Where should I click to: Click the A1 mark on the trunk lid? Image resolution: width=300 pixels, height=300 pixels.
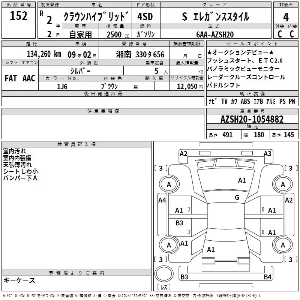point(211,249)
